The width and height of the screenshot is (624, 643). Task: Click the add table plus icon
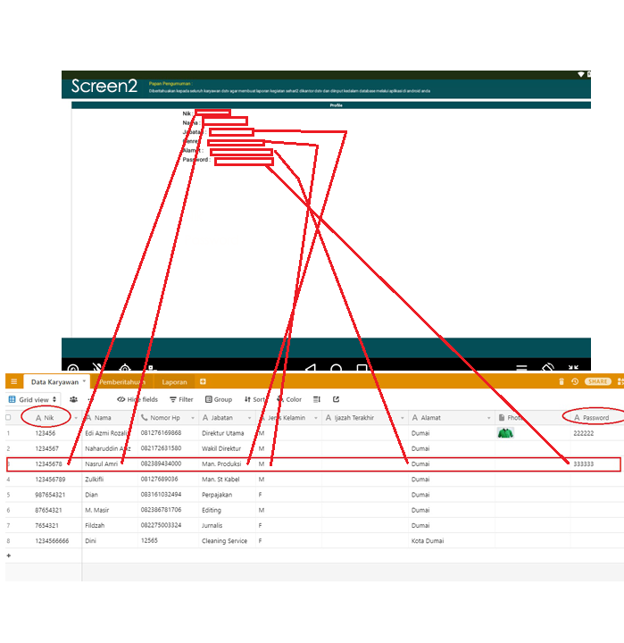tap(203, 382)
